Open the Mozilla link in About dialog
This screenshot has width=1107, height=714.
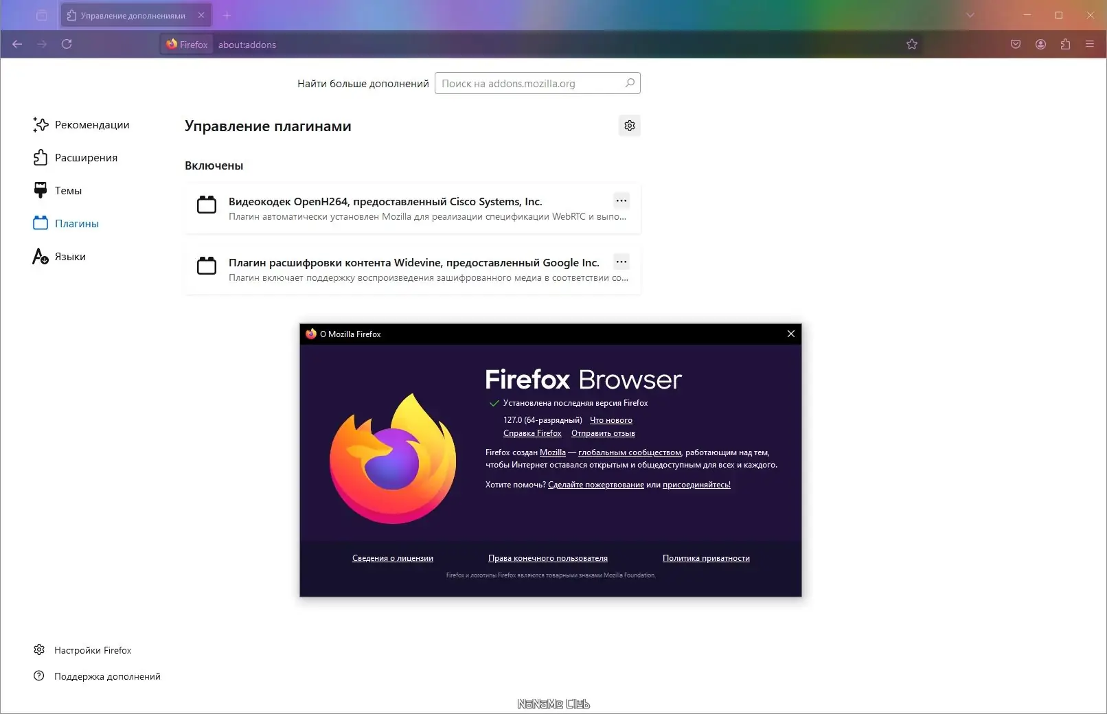(x=553, y=452)
